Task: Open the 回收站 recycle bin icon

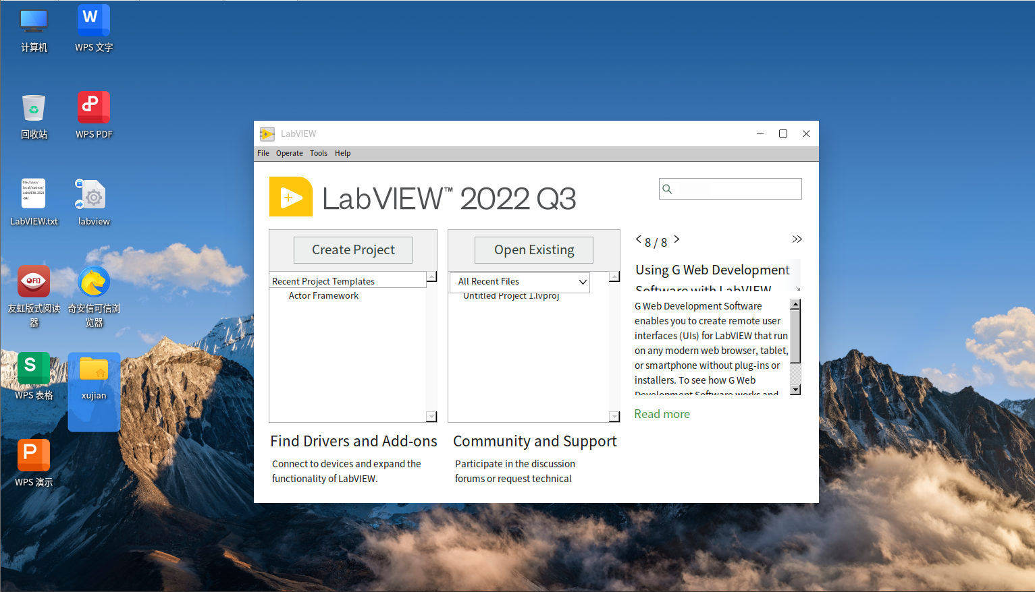Action: (x=34, y=117)
